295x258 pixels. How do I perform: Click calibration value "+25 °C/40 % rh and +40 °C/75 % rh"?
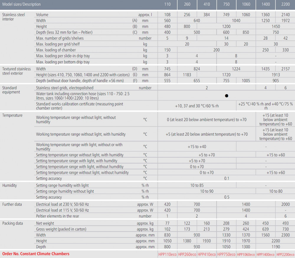pyautogui.click(x=265, y=106)
